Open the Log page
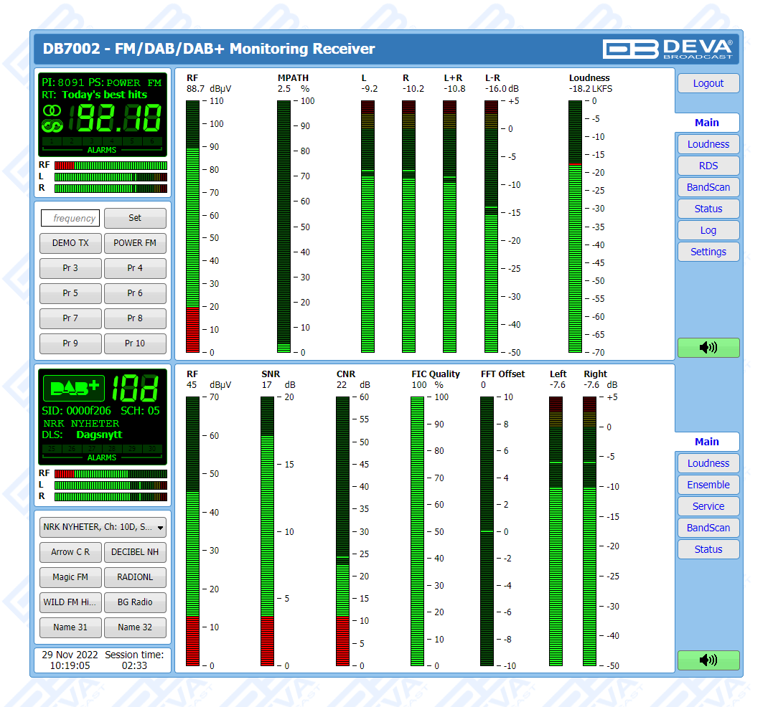This screenshot has height=707, width=773. click(708, 230)
